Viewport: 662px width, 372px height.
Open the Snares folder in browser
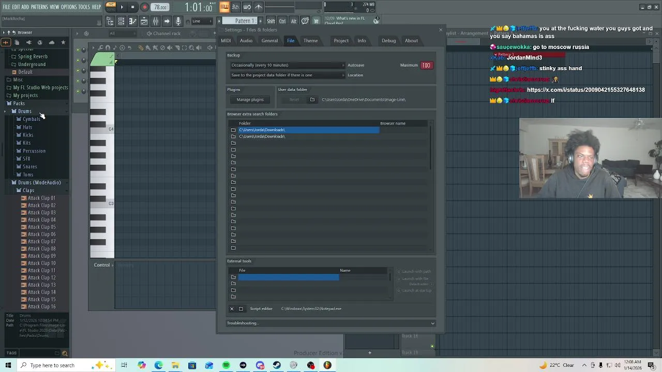coord(30,167)
